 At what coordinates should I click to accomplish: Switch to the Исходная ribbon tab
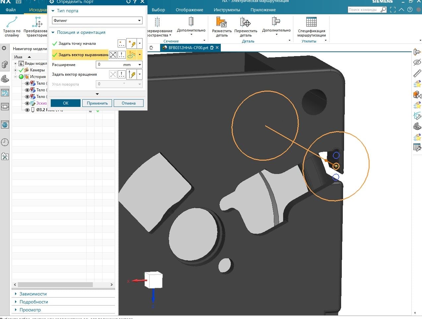click(38, 10)
